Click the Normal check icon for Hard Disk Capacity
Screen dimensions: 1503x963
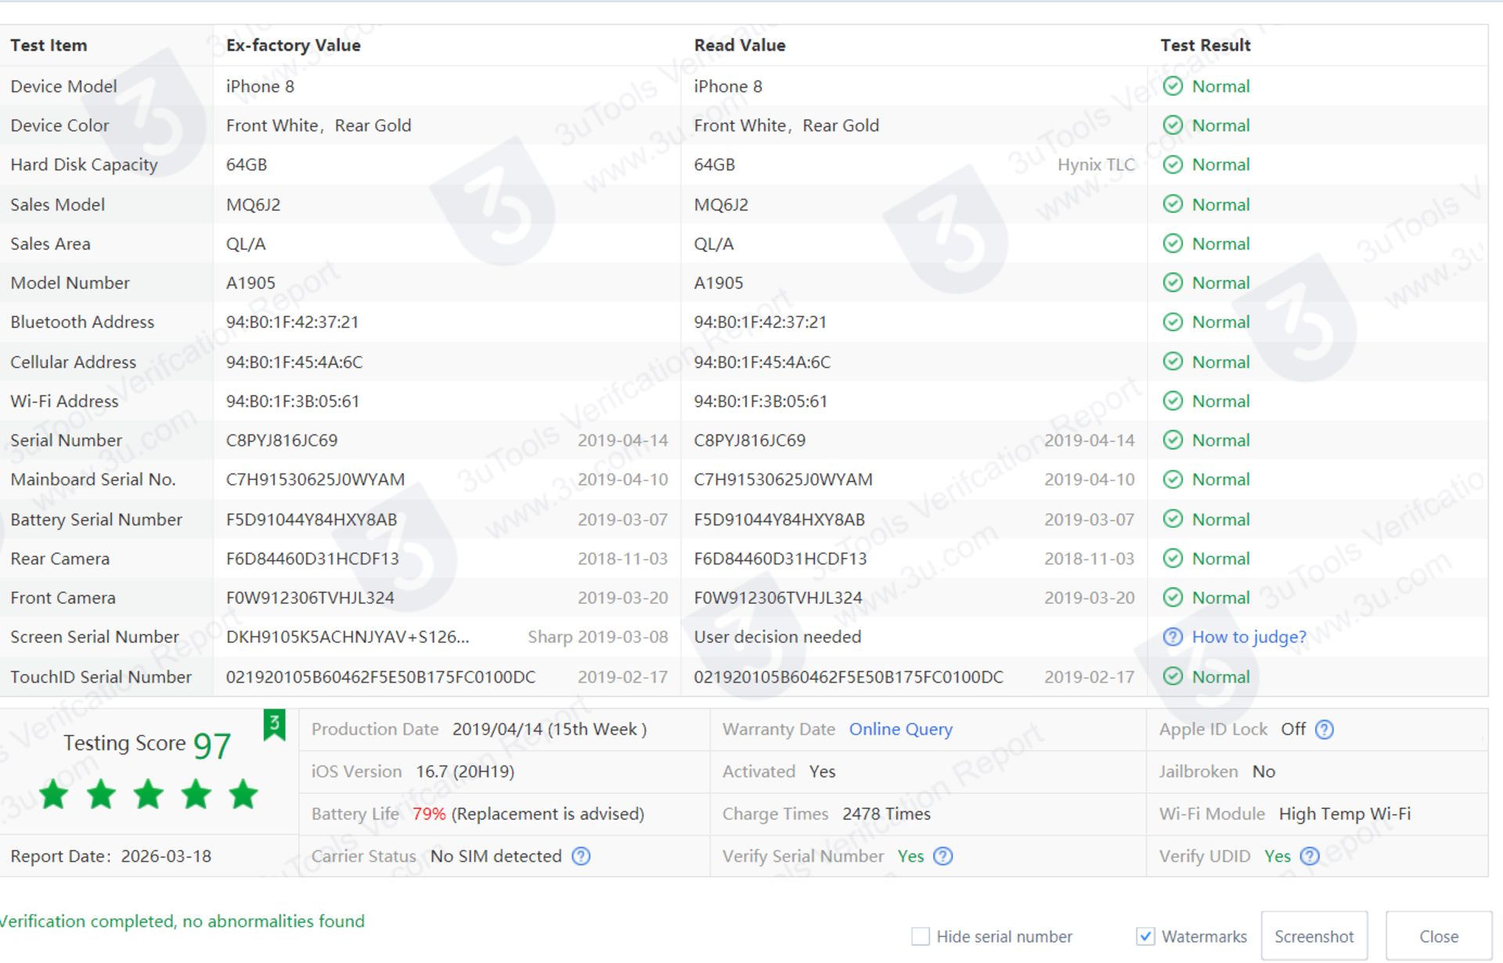pyautogui.click(x=1172, y=164)
